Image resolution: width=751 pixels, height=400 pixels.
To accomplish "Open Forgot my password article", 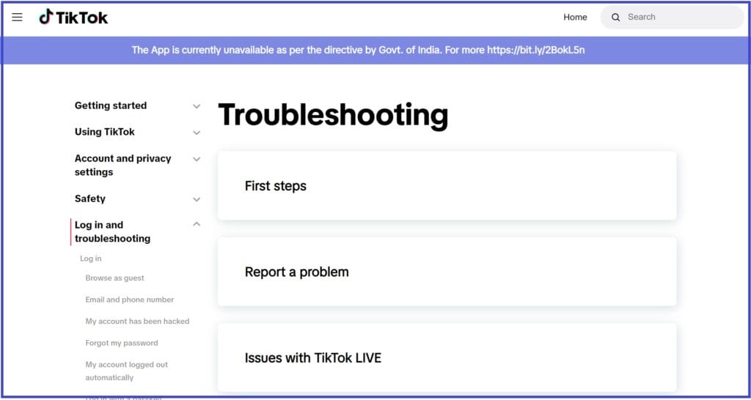I will (121, 343).
